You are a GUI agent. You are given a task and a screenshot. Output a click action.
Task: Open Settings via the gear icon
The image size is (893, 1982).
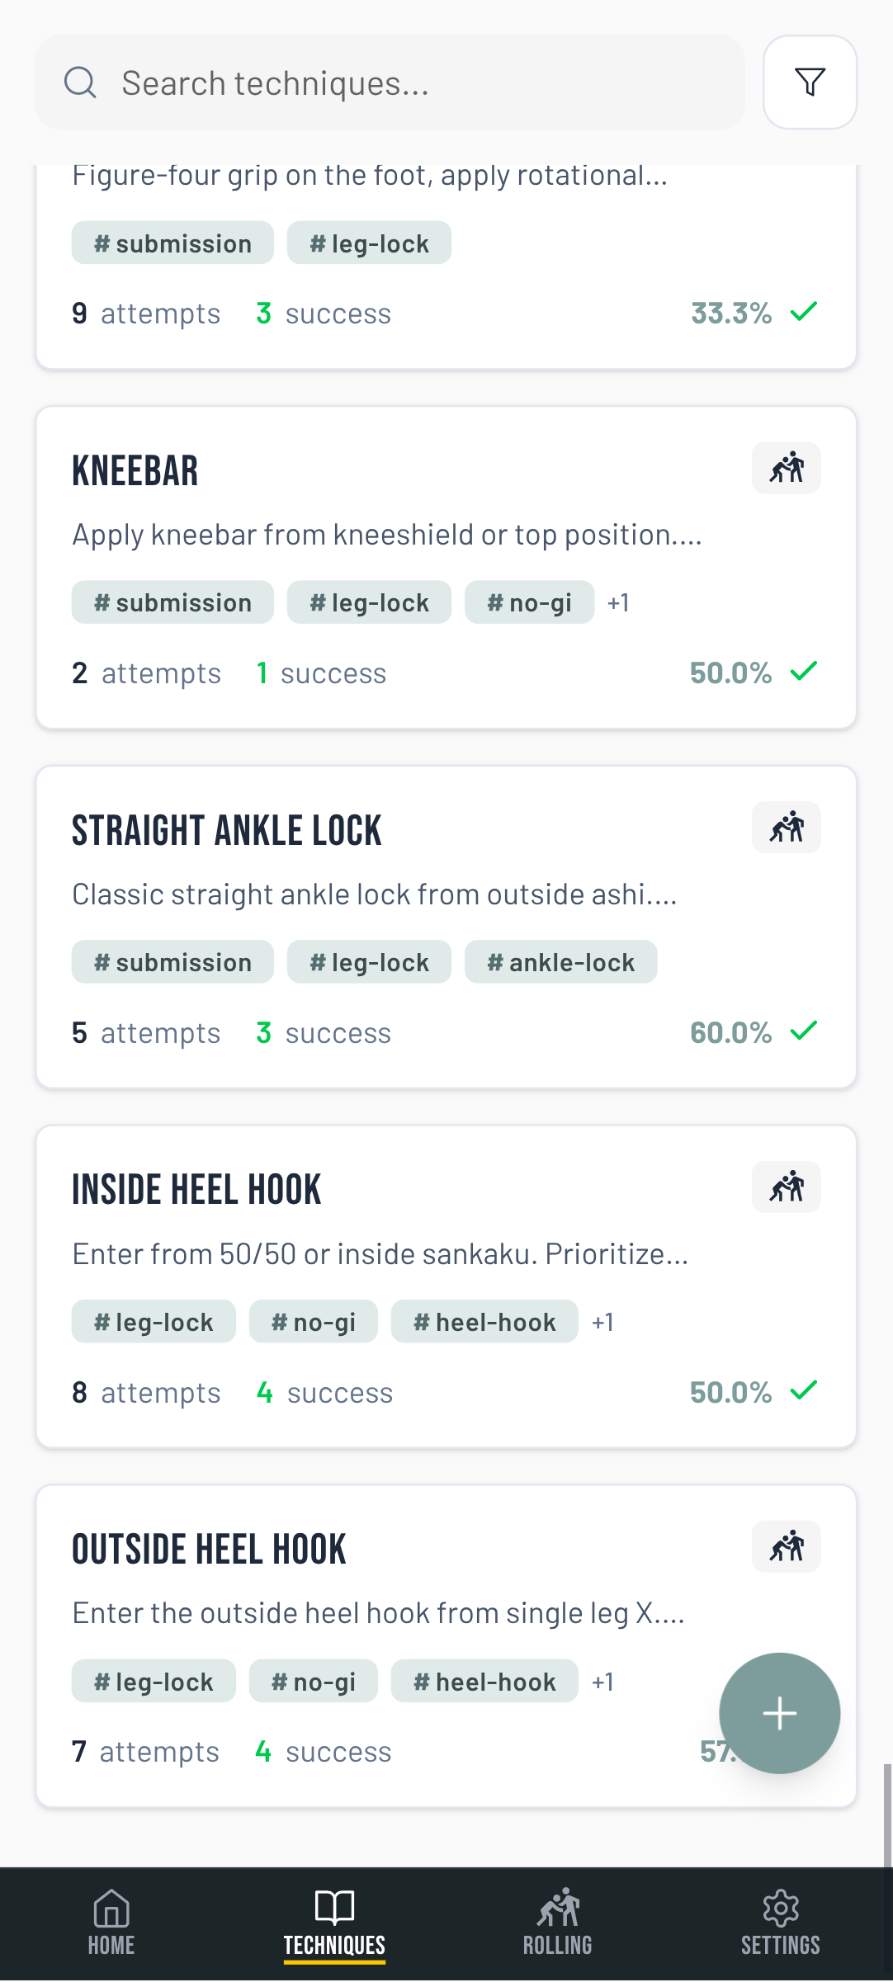[781, 1923]
